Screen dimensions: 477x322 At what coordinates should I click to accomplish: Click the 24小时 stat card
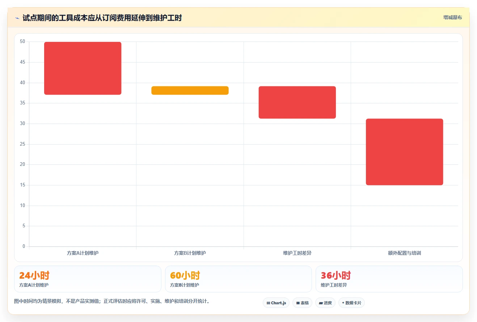pyautogui.click(x=88, y=279)
